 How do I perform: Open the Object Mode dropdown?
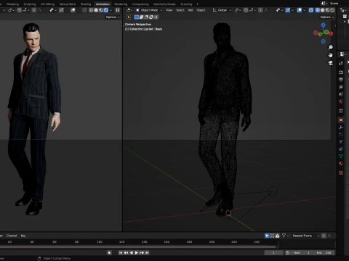[x=149, y=10]
